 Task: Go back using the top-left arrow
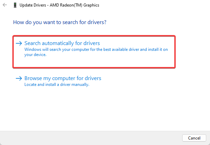[x=5, y=5]
